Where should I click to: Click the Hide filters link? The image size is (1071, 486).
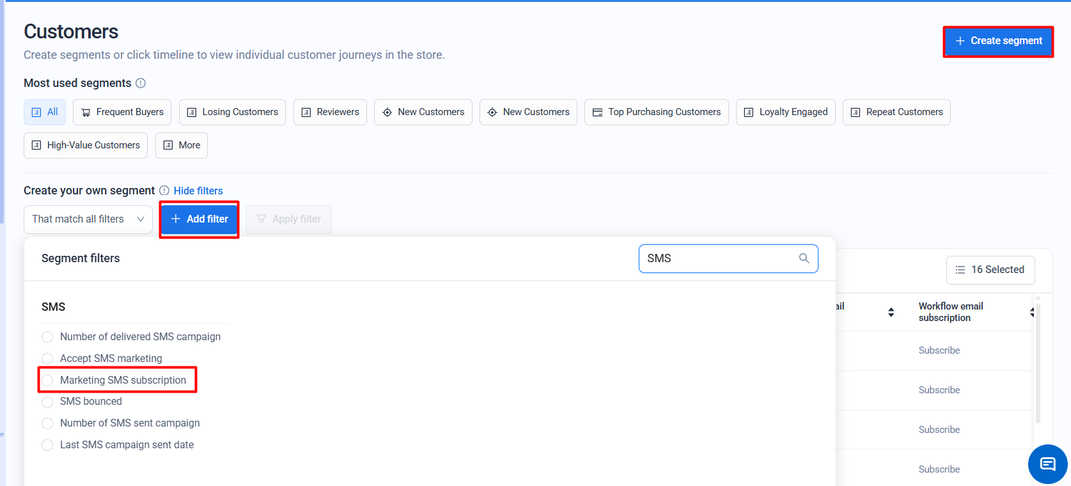[x=198, y=191]
